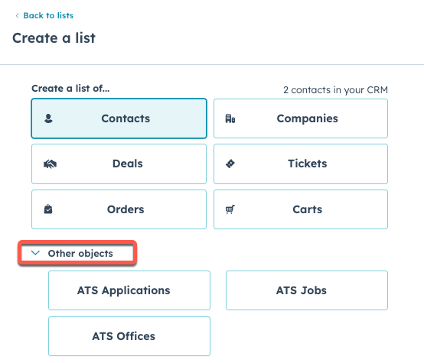The width and height of the screenshot is (424, 363).
Task: Choose the Tickets object option
Action: point(301,164)
